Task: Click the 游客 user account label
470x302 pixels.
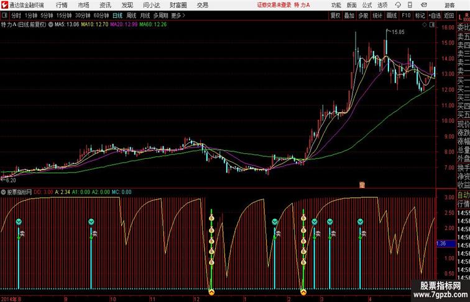Action: coord(449,5)
